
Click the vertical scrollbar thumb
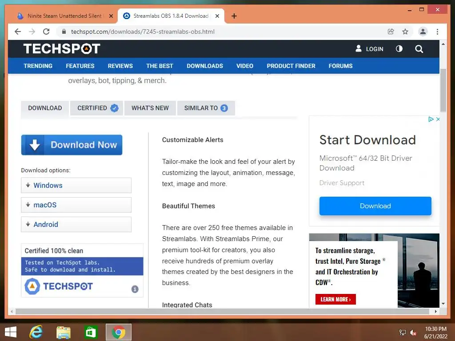point(443,91)
